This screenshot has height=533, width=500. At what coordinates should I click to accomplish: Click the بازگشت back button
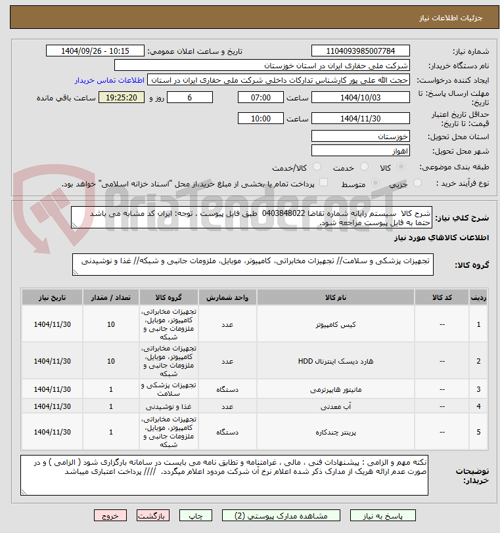pos(152,516)
